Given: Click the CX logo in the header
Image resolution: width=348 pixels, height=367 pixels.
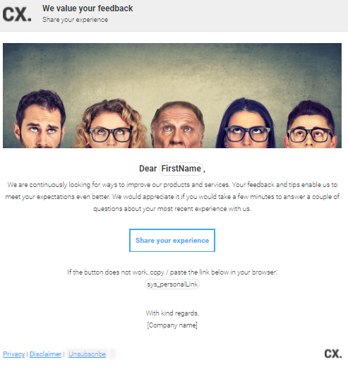Looking at the screenshot, I should (x=17, y=14).
